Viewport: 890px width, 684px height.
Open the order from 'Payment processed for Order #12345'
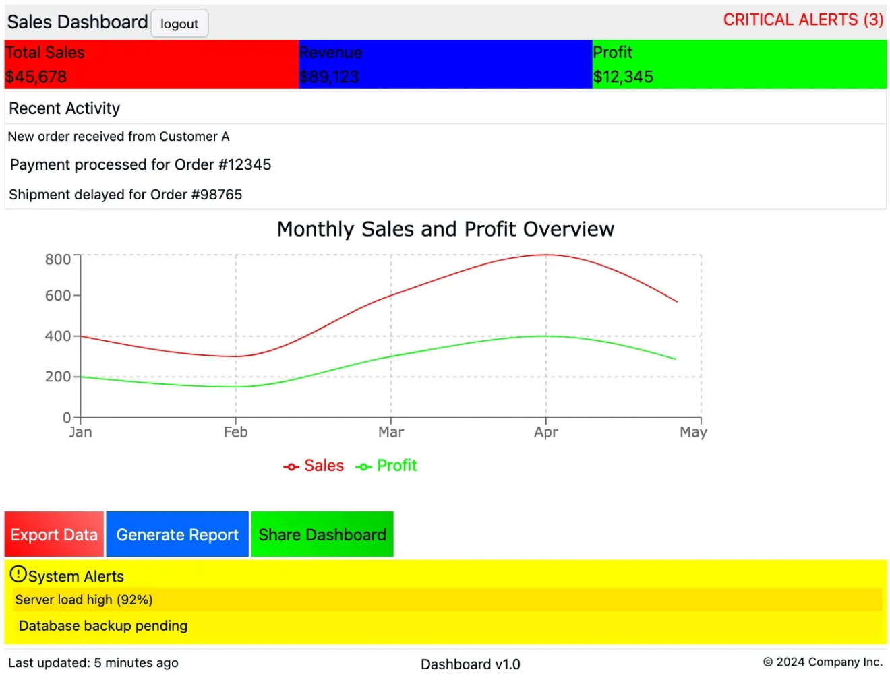(x=140, y=164)
